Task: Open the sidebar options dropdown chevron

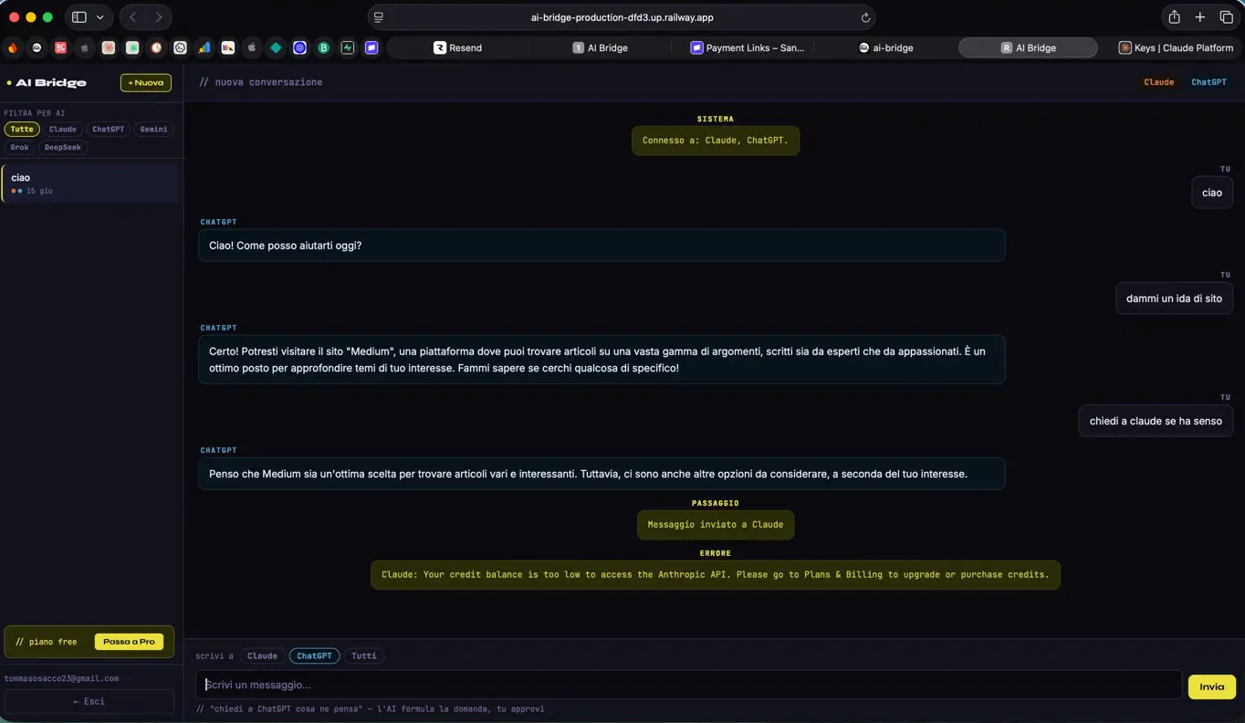Action: click(100, 17)
